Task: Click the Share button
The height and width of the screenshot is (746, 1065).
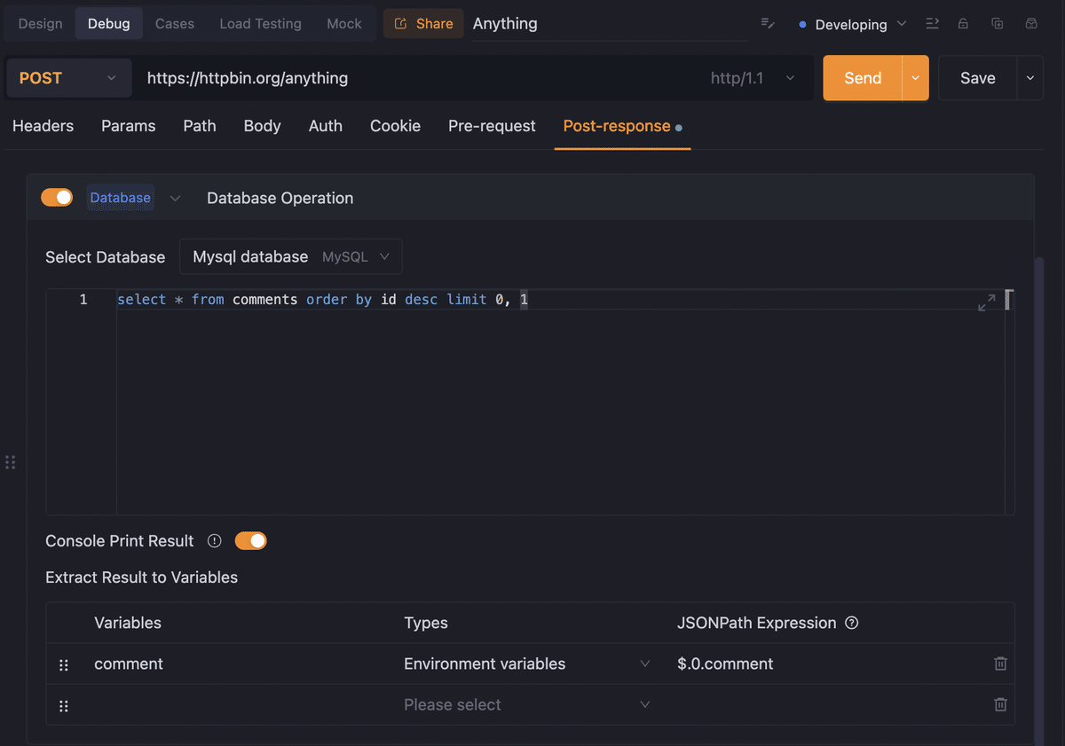Action: (423, 24)
